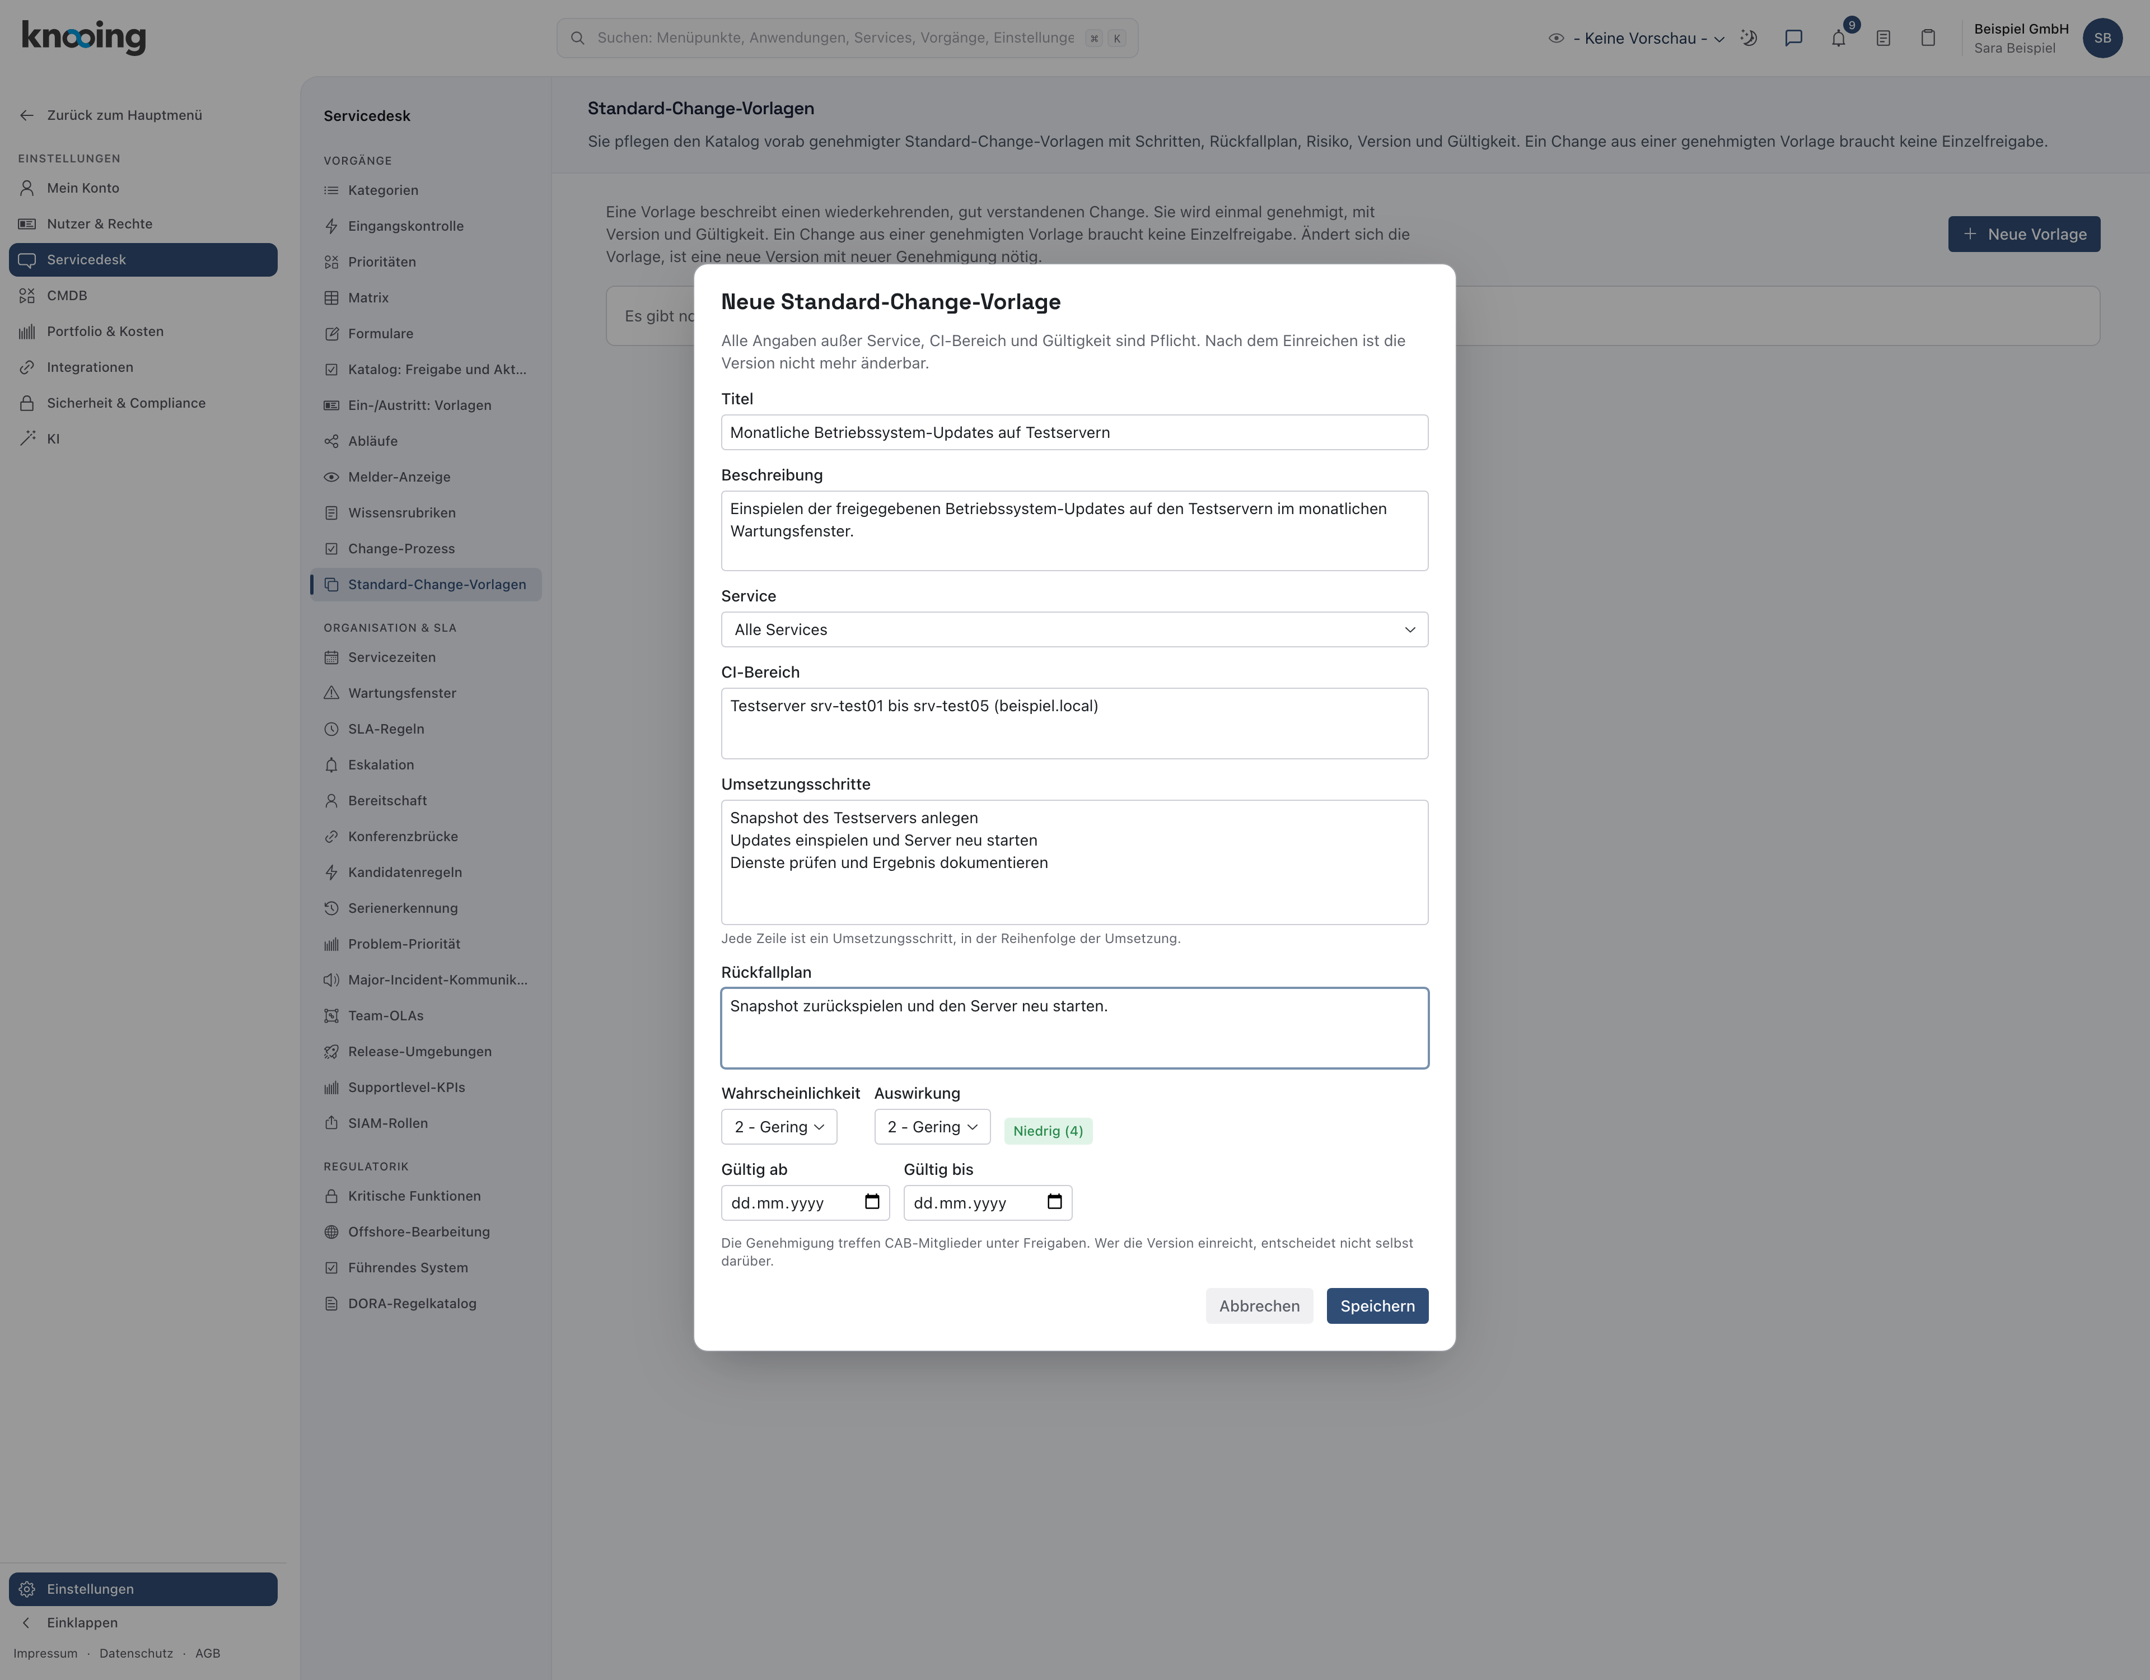Click the SB user avatar

coord(2103,39)
